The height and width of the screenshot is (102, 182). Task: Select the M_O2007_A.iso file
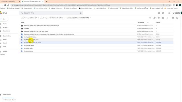(x=96, y=48)
